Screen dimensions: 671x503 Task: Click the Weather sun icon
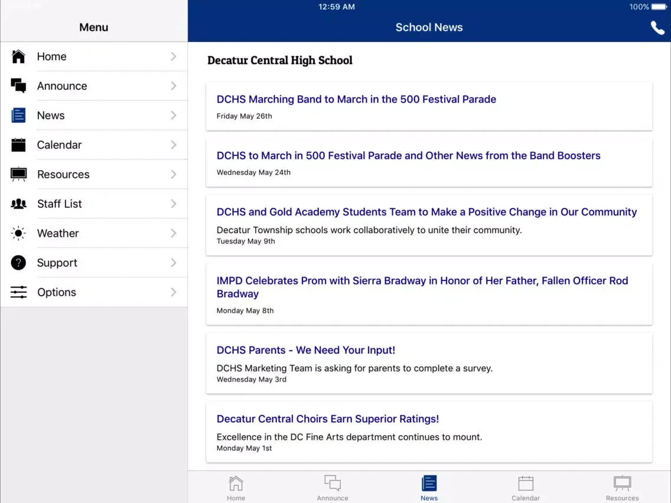(x=18, y=233)
